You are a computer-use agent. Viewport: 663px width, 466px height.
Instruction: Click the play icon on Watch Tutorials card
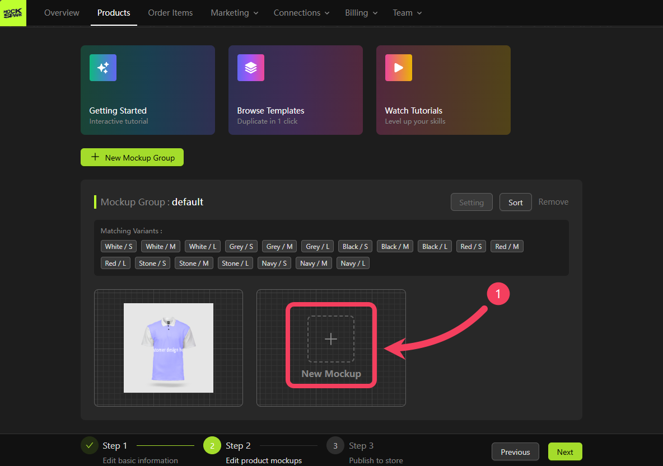click(x=398, y=68)
